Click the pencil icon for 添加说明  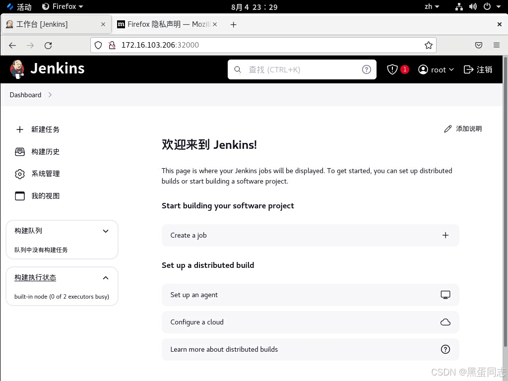(x=447, y=129)
